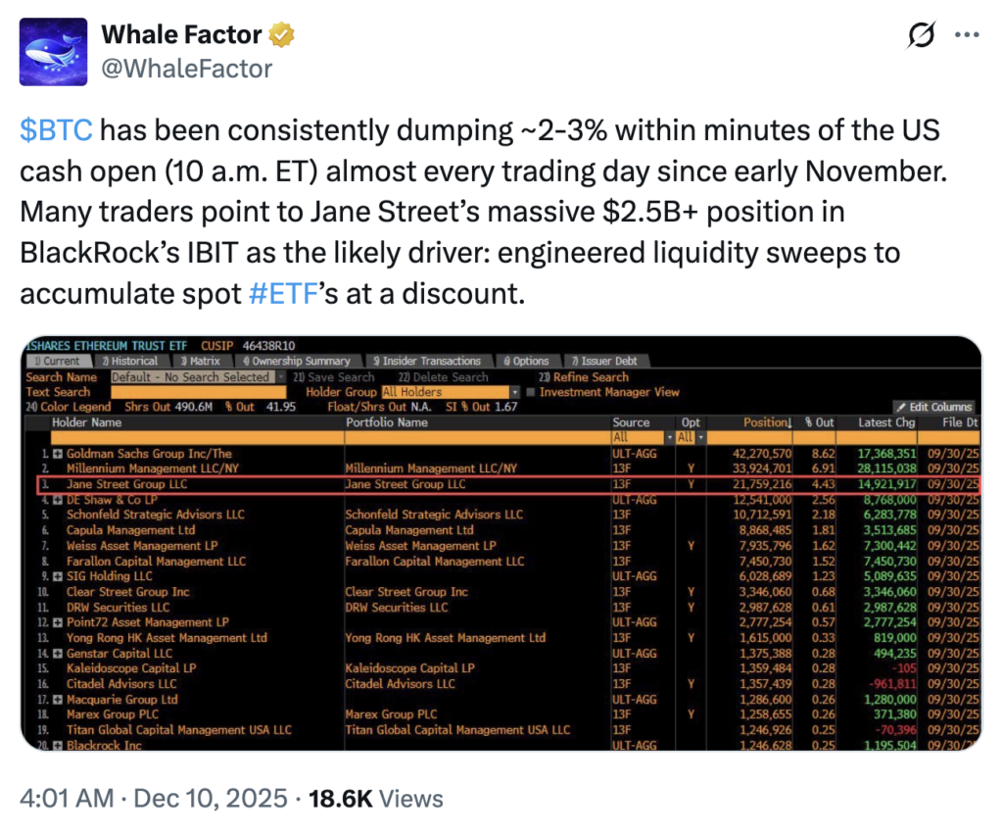Click the Whale Factor profile avatar
This screenshot has height=835, width=1003.
tap(55, 51)
